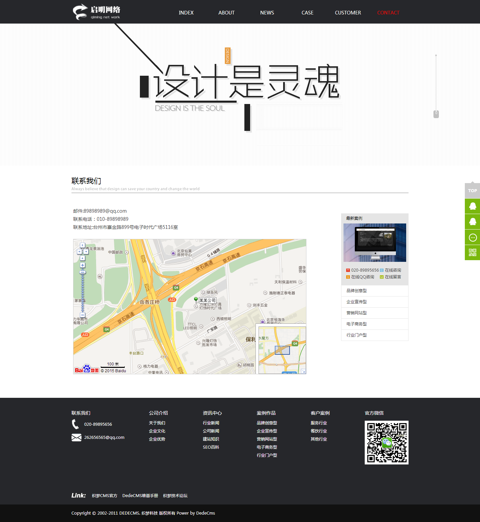This screenshot has width=480, height=522.
Task: Open the latest case iMac thumbnail
Action: (375, 243)
